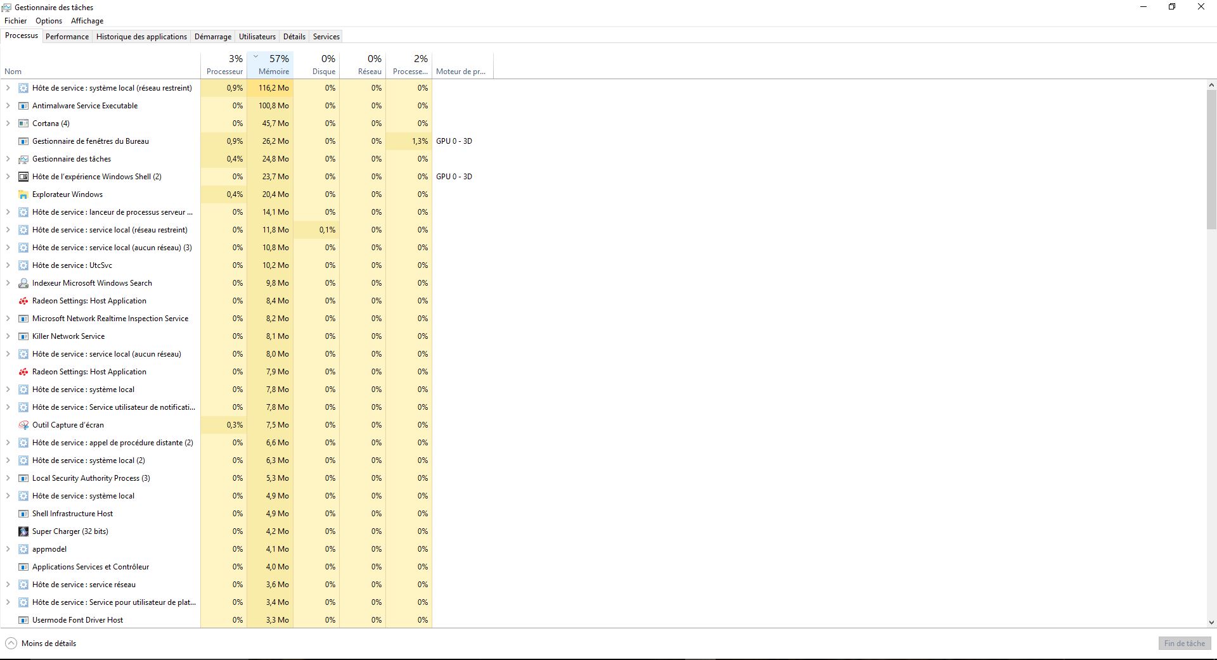Viewport: 1217px width, 660px height.
Task: Click Moins de détails link
Action: click(49, 644)
